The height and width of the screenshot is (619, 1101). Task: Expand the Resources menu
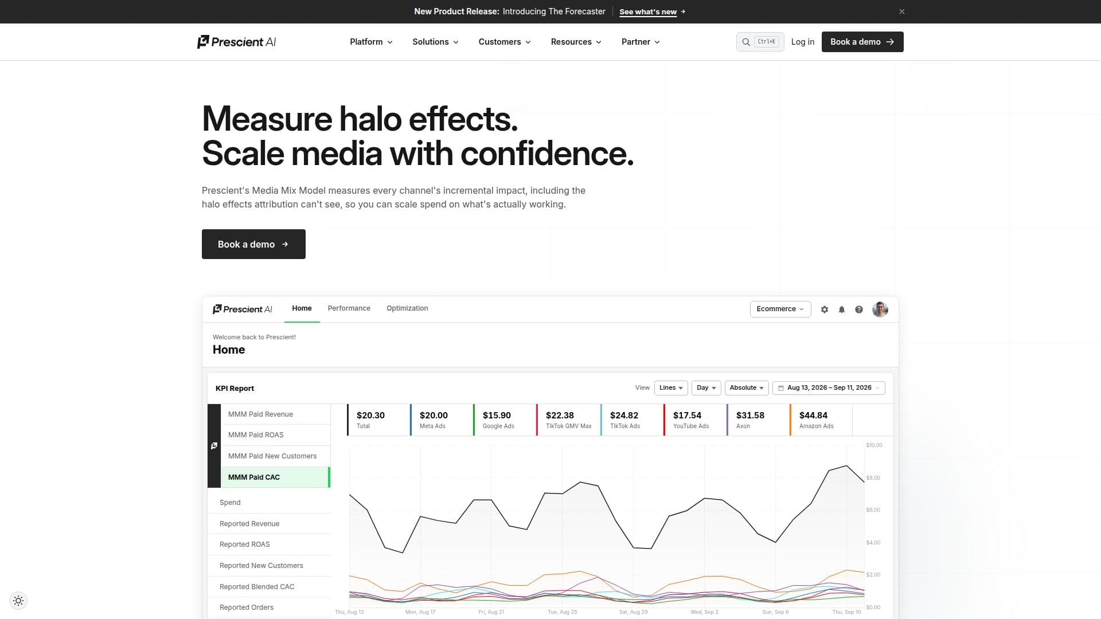point(576,42)
